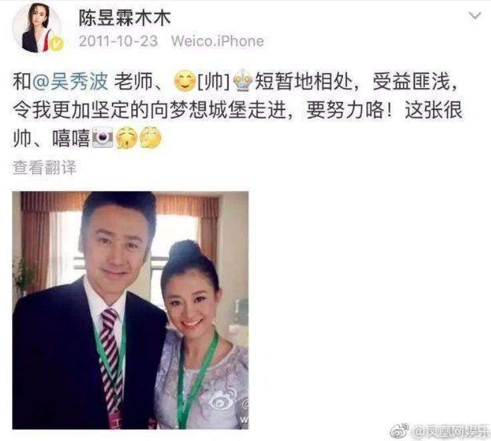Click the giggling face emoji at end

151,138
